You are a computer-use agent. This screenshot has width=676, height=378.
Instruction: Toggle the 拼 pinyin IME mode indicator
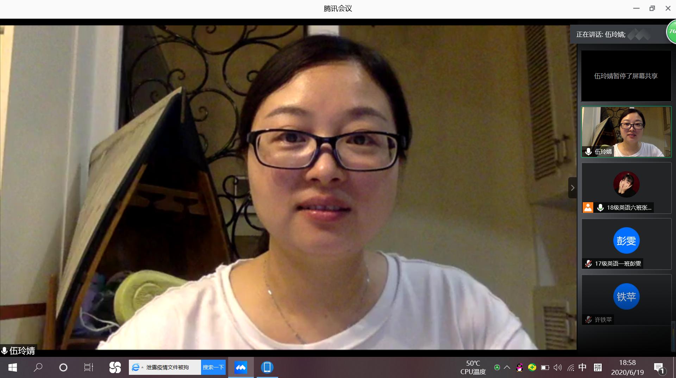597,367
